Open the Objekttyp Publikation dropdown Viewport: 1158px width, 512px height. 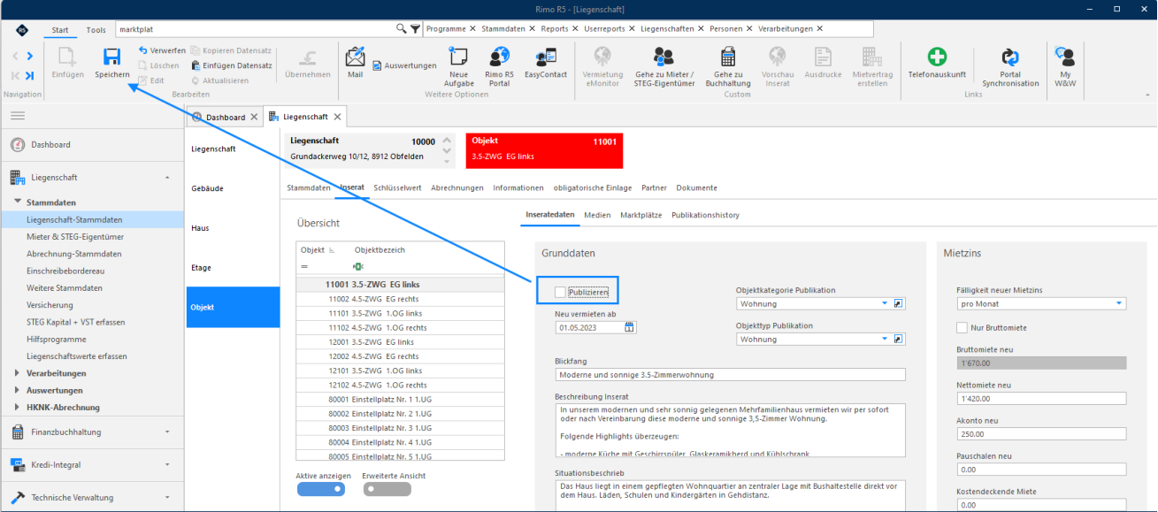coord(885,339)
